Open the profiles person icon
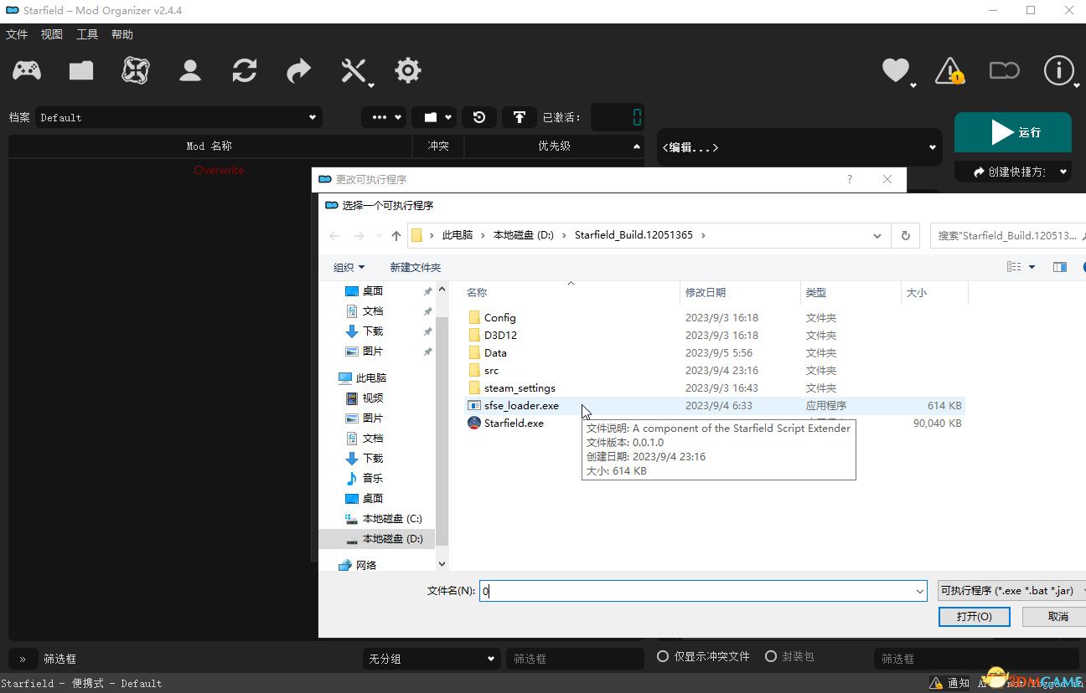The width and height of the screenshot is (1086, 693). point(190,70)
